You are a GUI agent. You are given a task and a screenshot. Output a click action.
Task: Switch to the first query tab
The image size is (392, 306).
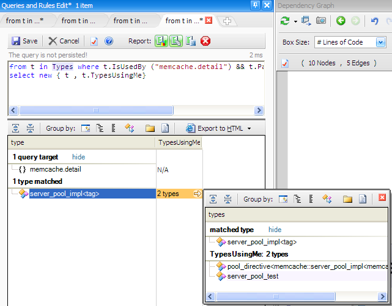pos(24,21)
